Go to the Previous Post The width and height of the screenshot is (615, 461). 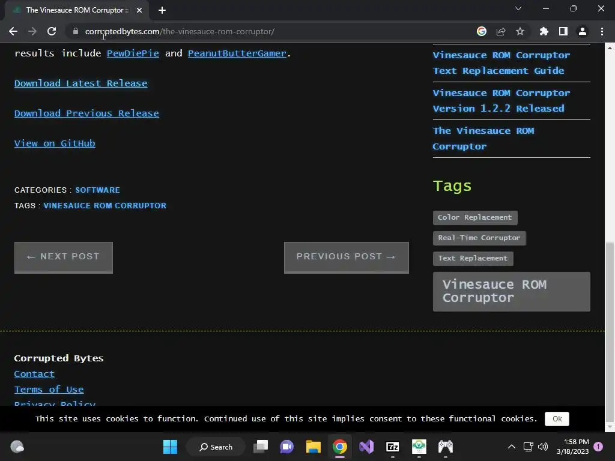coord(347,258)
